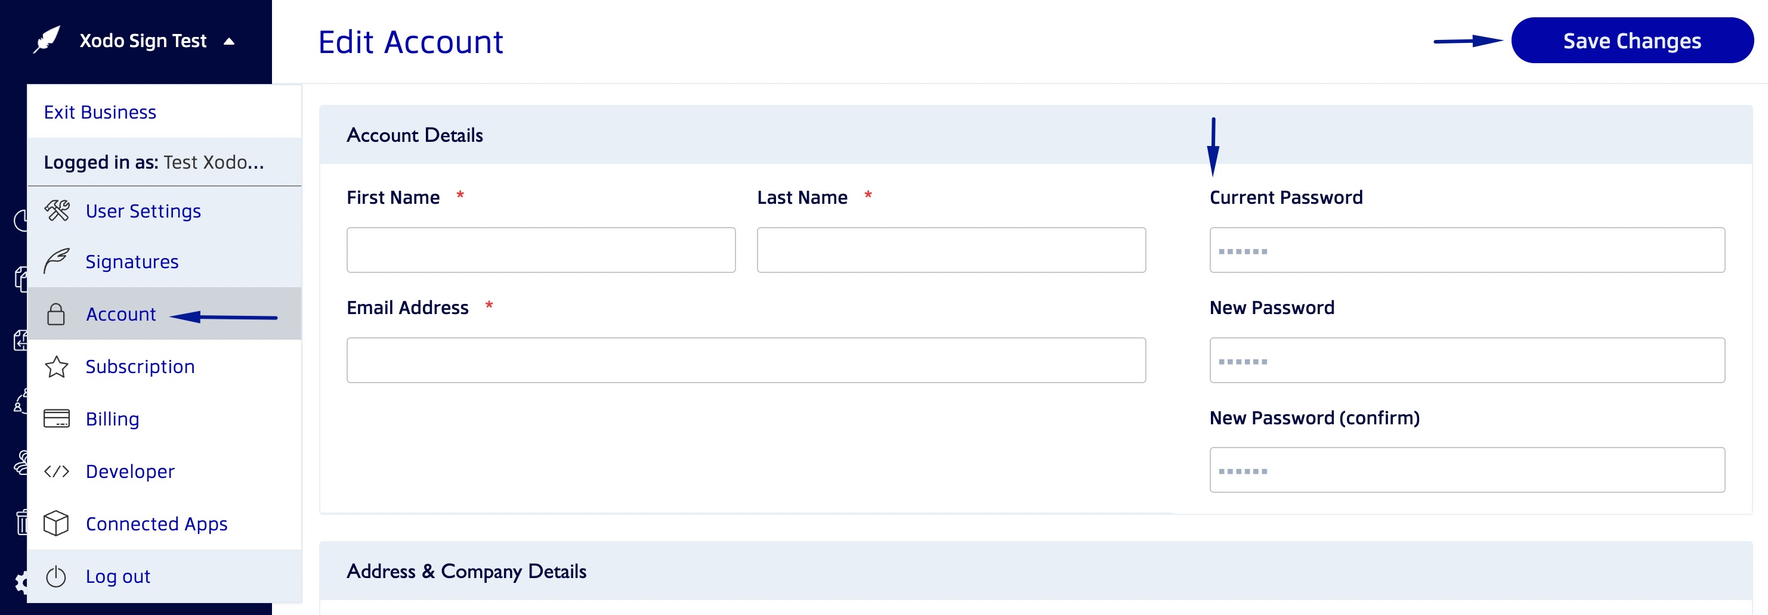This screenshot has height=615, width=1768.
Task: Collapse the Xodo Sign Test menu chevron
Action: point(229,41)
